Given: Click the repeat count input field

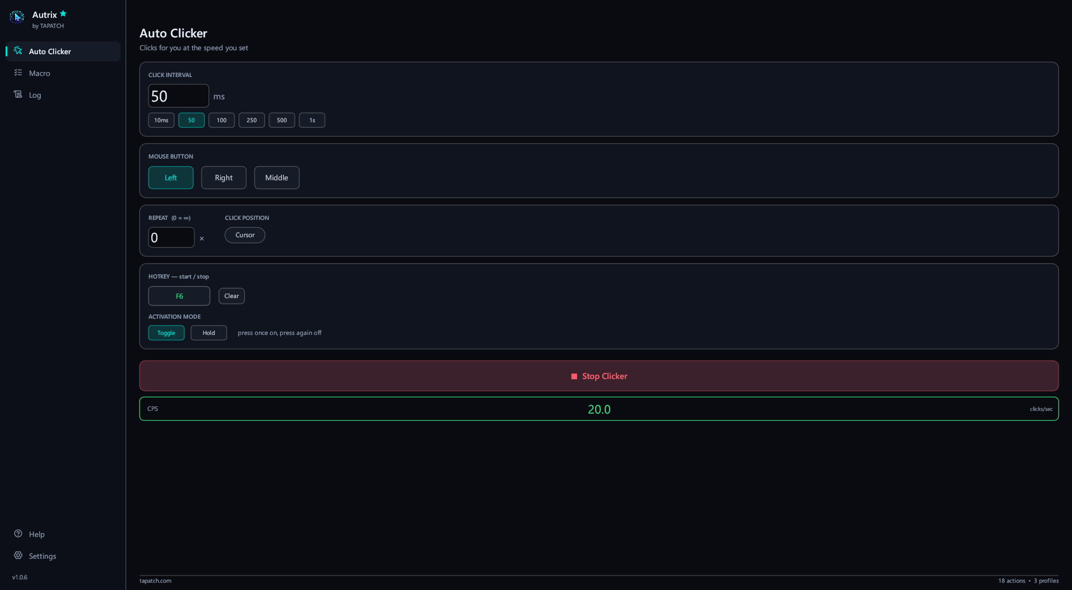Looking at the screenshot, I should click(x=171, y=237).
